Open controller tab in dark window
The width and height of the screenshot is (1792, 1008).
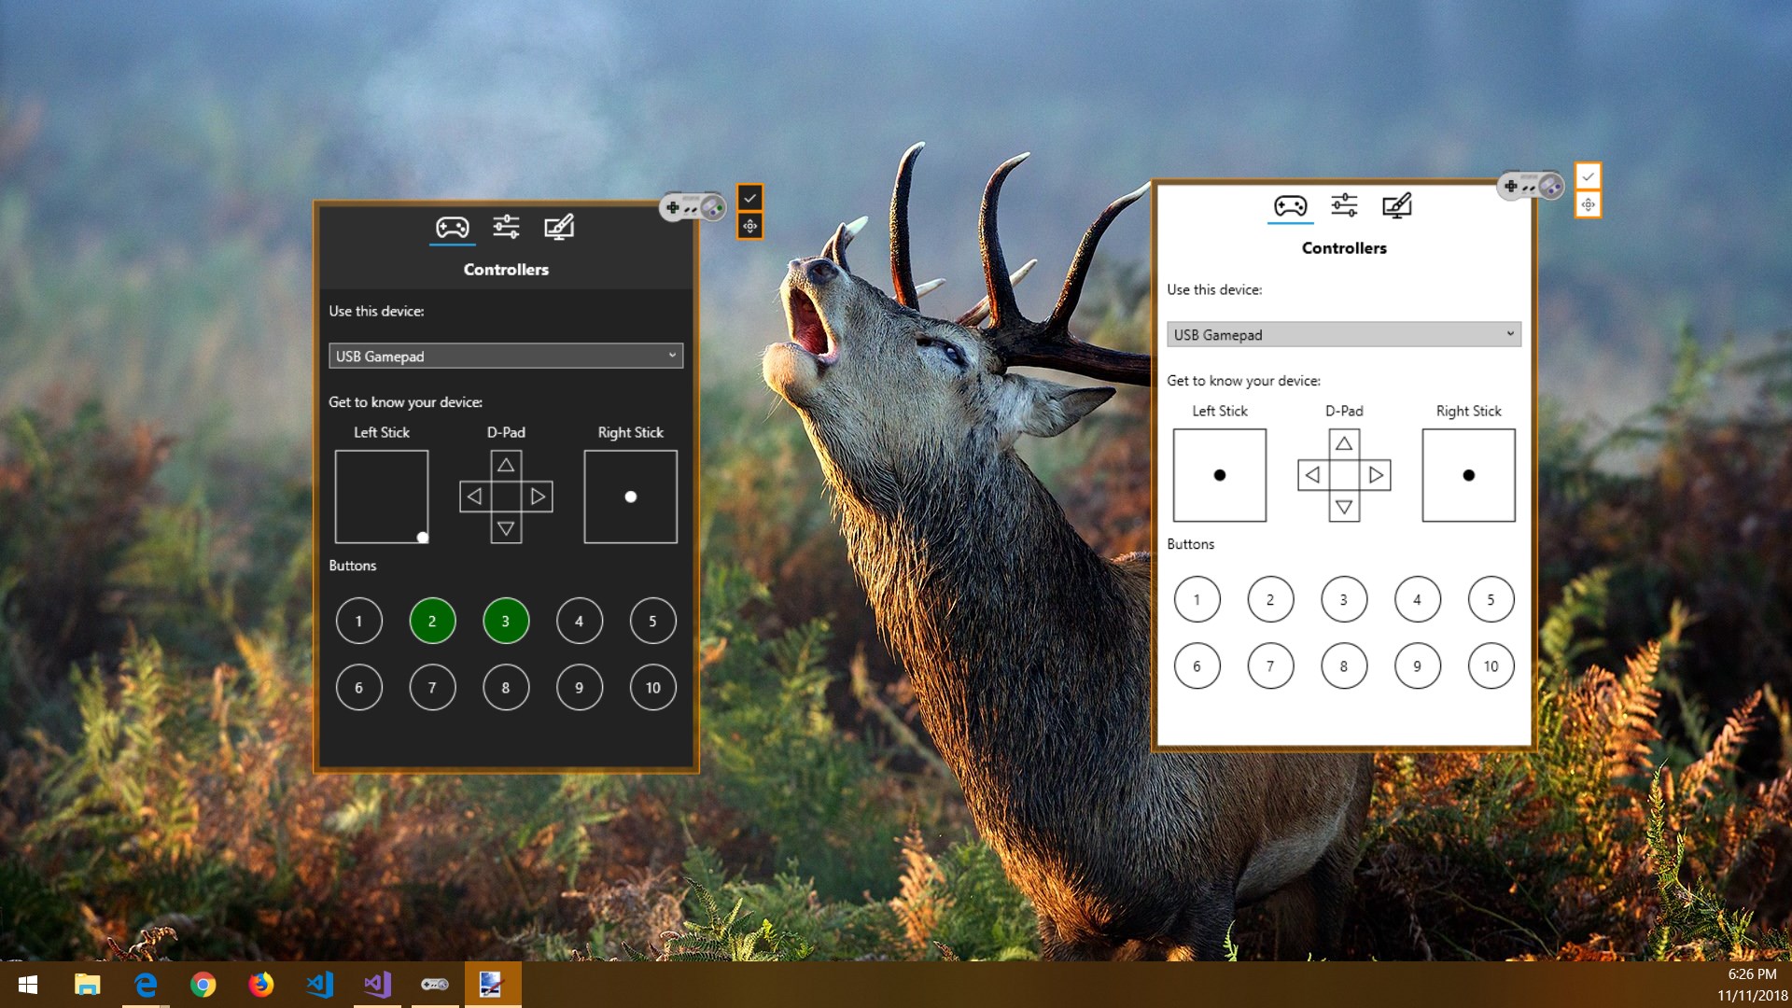pos(452,228)
